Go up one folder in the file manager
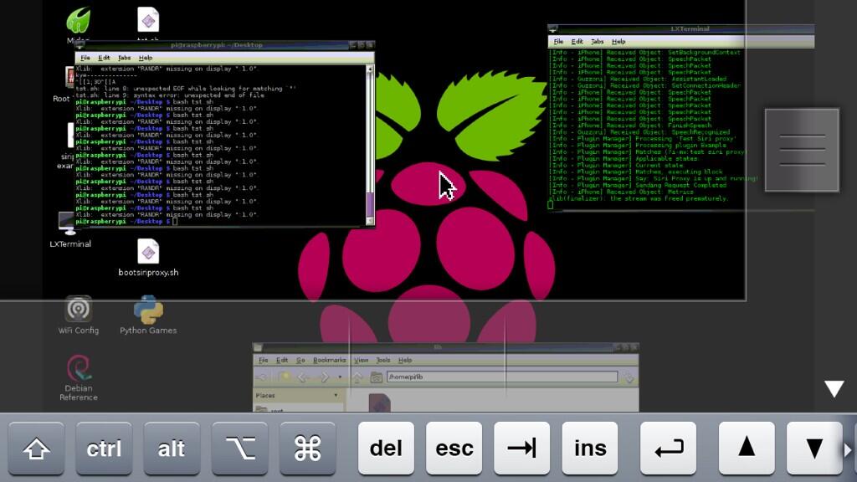The image size is (857, 482). (357, 377)
